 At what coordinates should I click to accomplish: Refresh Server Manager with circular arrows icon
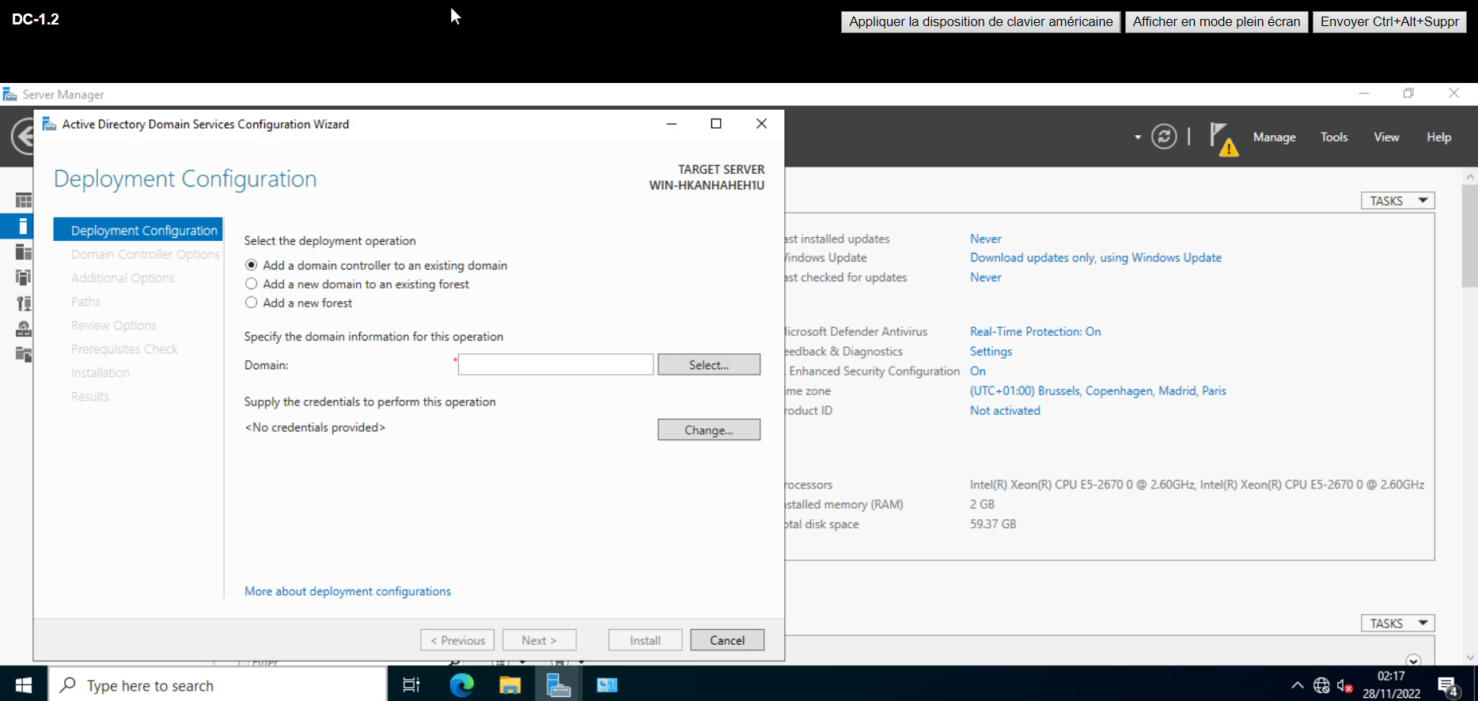1164,137
